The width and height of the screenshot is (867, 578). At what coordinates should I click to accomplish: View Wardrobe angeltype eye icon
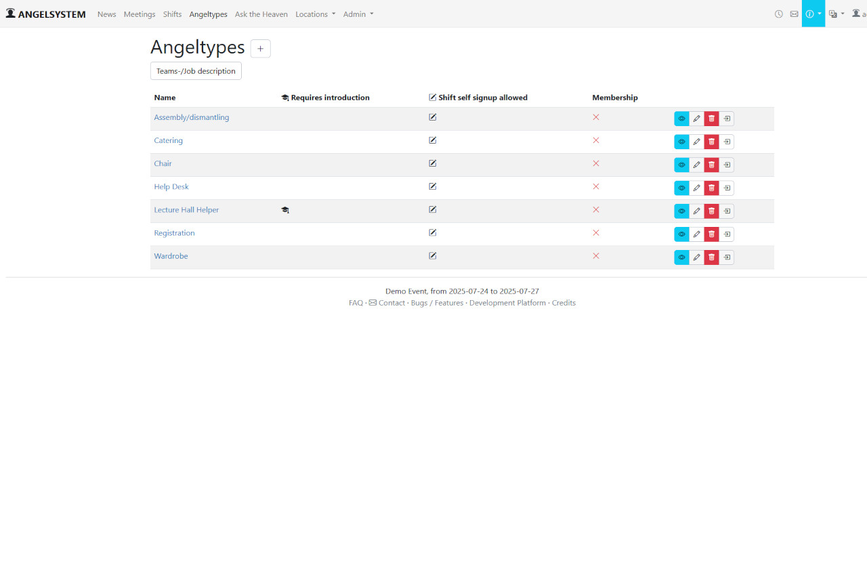pyautogui.click(x=681, y=257)
